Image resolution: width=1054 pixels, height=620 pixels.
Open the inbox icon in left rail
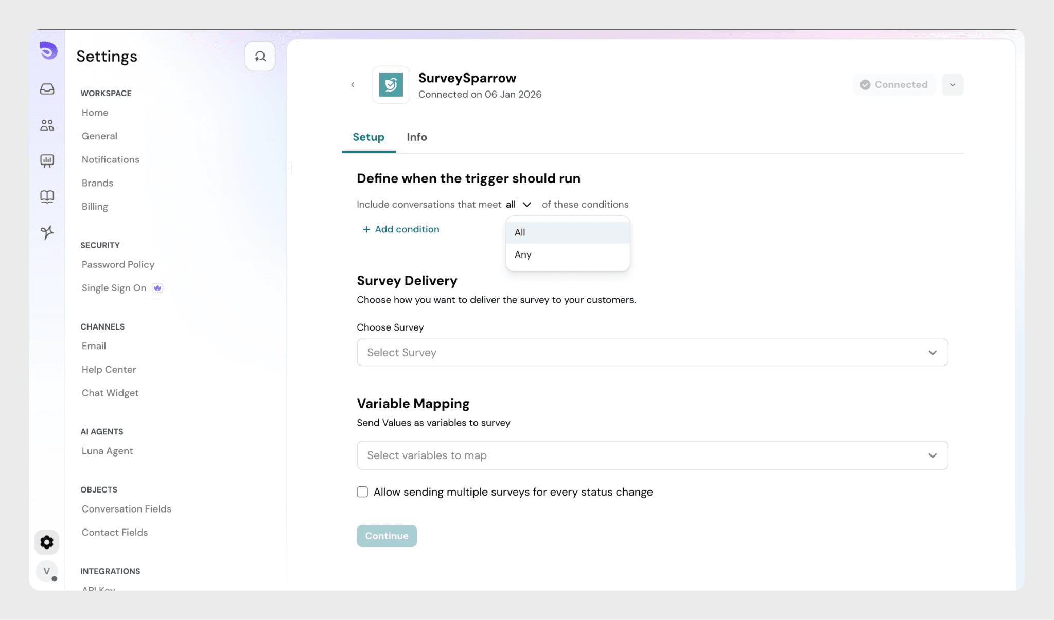coord(47,89)
